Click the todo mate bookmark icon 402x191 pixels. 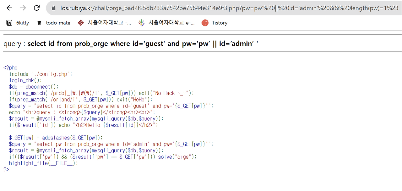click(x=39, y=23)
